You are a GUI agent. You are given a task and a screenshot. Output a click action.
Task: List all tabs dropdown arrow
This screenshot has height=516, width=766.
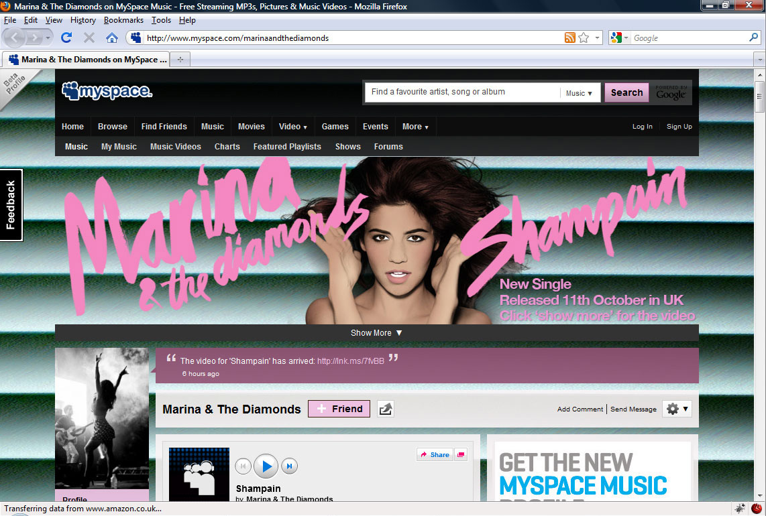(760, 60)
